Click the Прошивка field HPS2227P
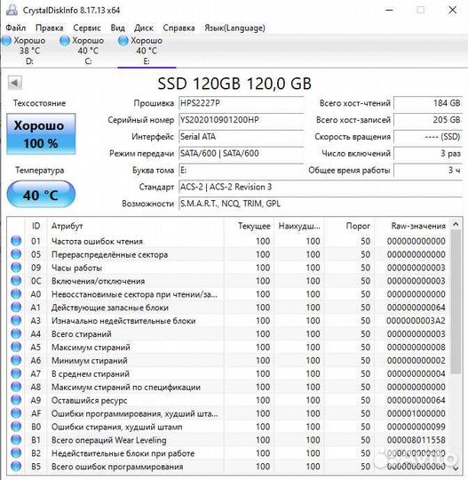Viewport: 468px width, 480px height. [241, 103]
